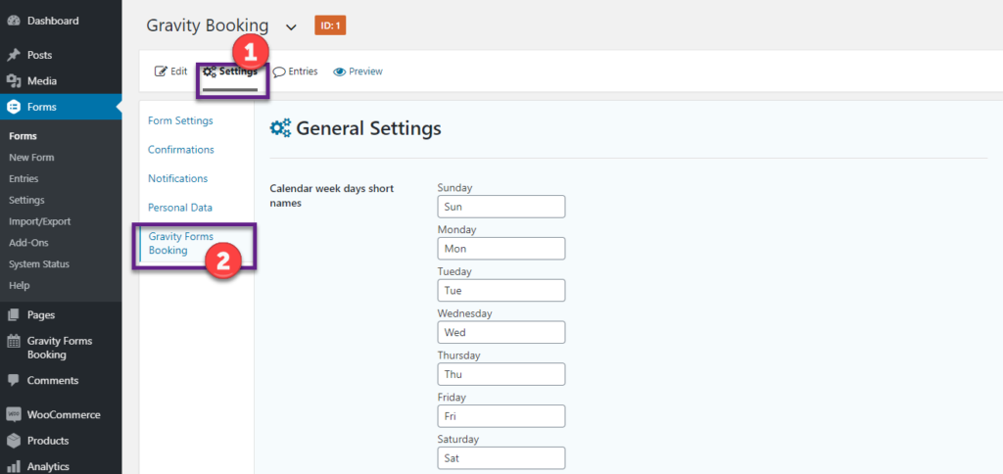Open Personal Data settings
The image size is (1003, 474).
tap(180, 208)
